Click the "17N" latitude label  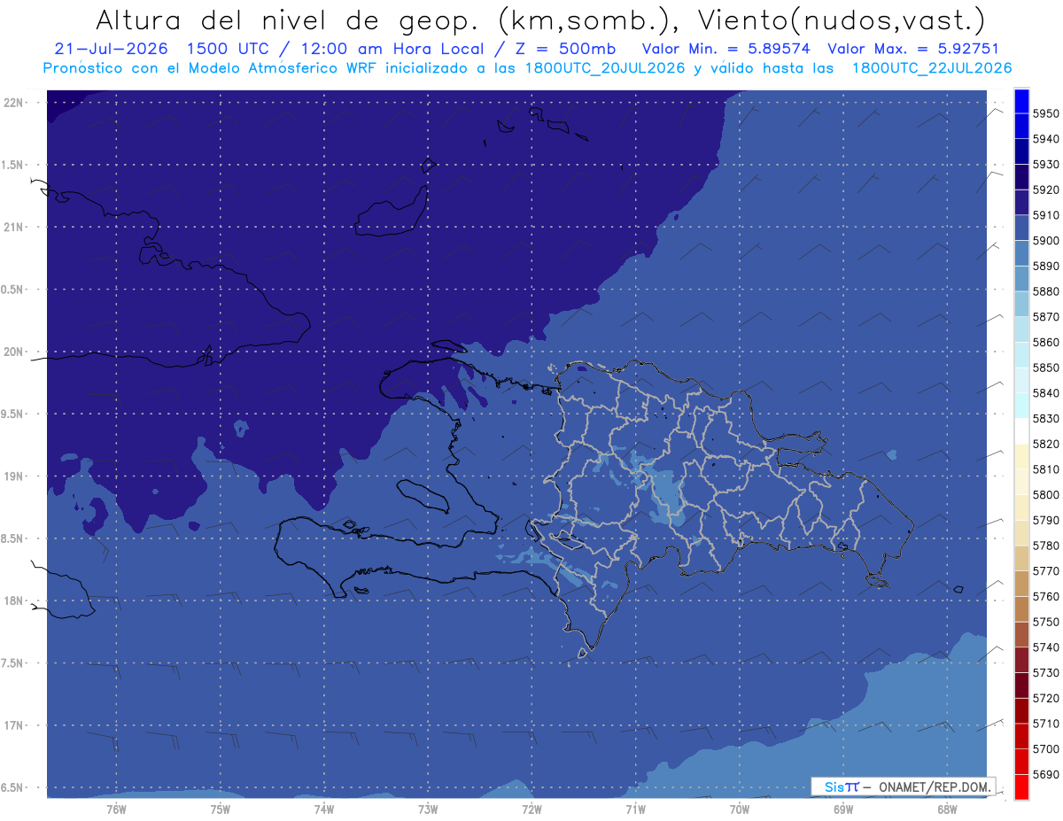(x=13, y=725)
